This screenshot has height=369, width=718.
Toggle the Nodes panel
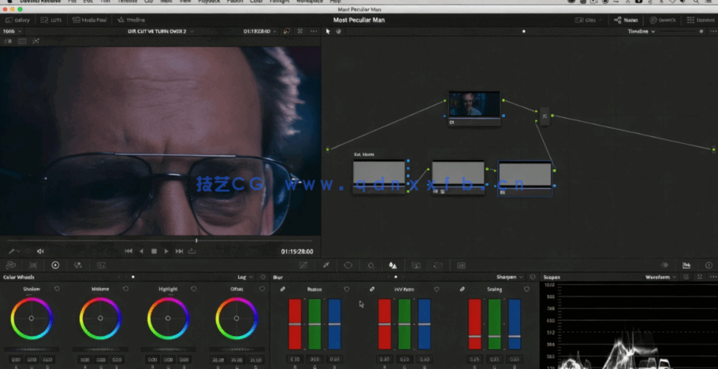[x=626, y=20]
